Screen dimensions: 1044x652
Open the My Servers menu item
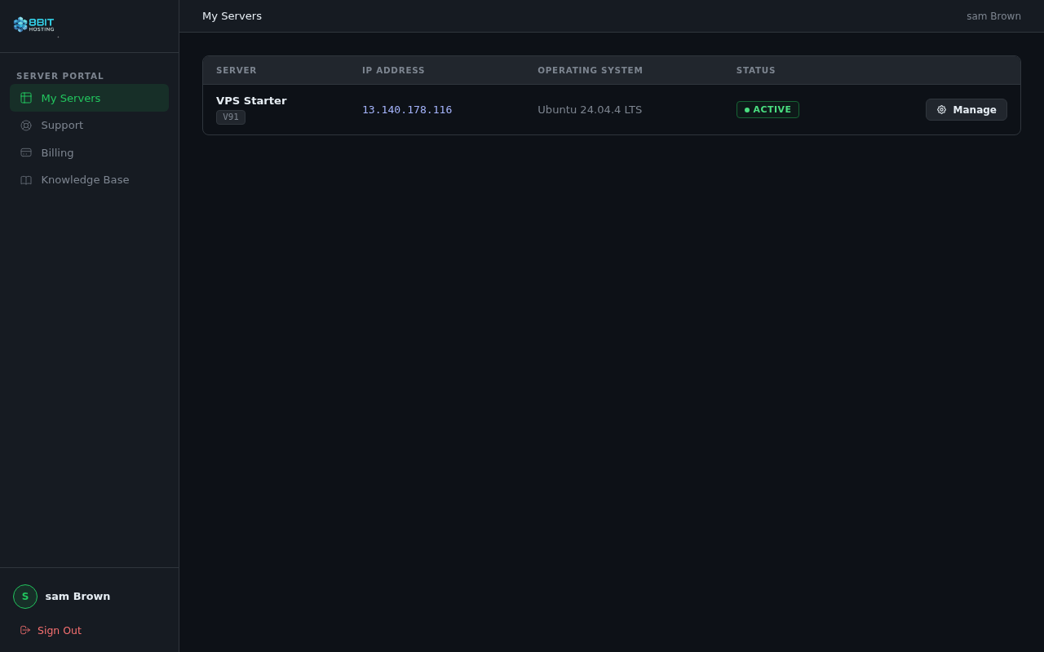(x=89, y=98)
